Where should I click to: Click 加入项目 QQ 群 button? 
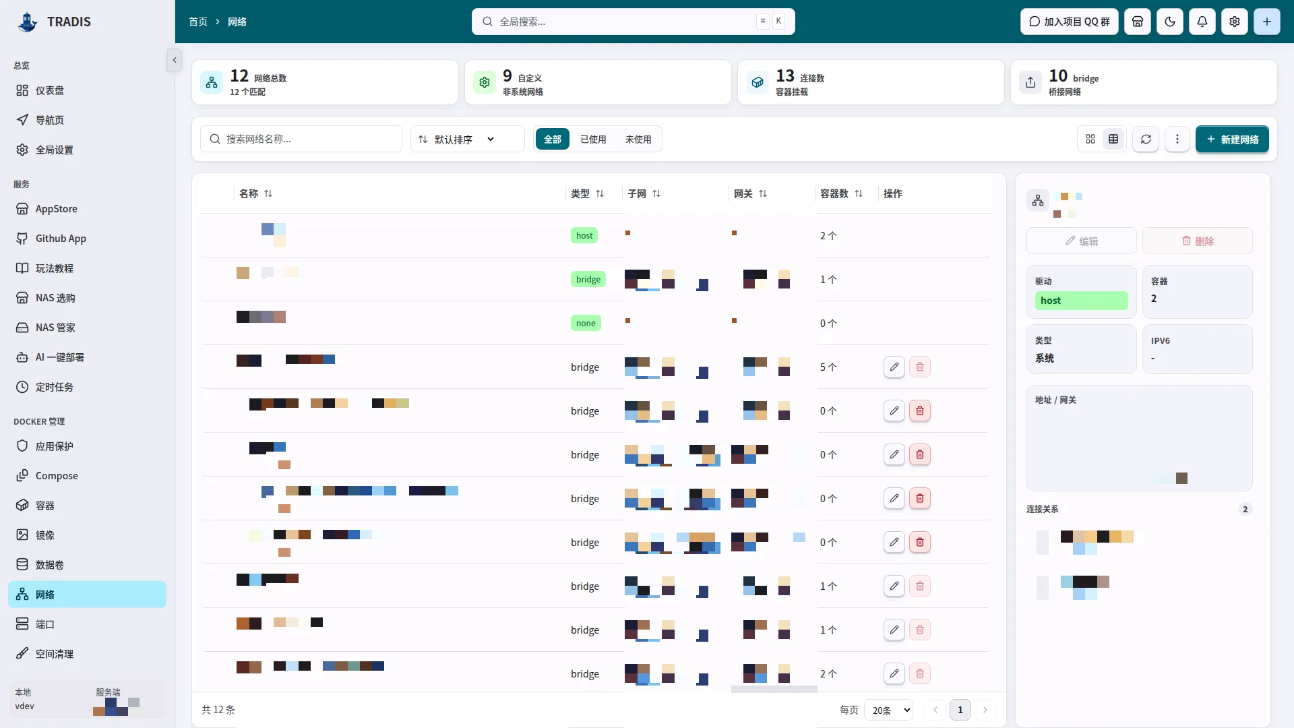tap(1070, 22)
